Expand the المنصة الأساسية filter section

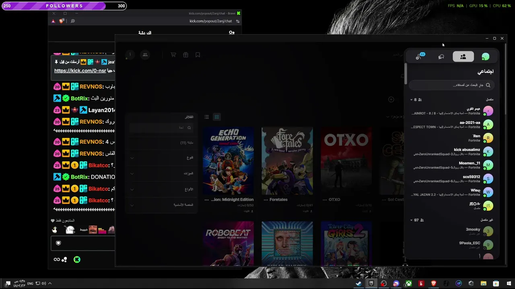click(161, 205)
